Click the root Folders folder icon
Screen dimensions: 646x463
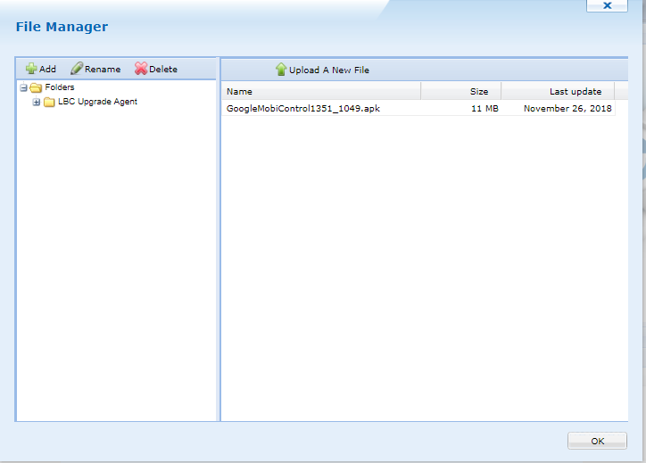[36, 87]
